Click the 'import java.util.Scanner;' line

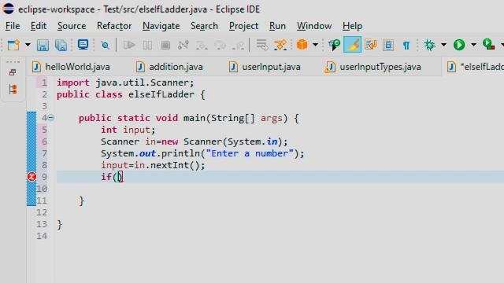[x=125, y=83]
